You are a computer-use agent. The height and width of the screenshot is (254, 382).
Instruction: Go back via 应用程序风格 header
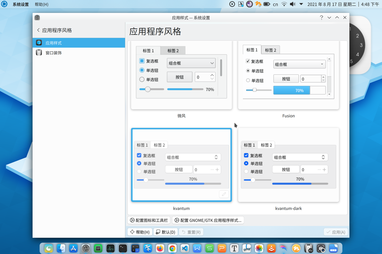click(x=54, y=30)
